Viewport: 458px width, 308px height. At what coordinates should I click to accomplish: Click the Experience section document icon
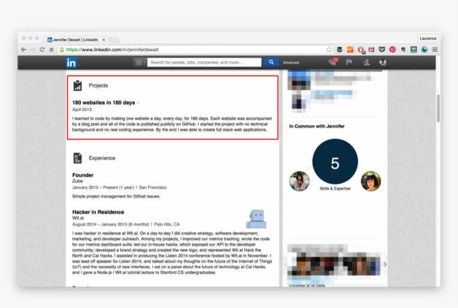click(x=78, y=158)
